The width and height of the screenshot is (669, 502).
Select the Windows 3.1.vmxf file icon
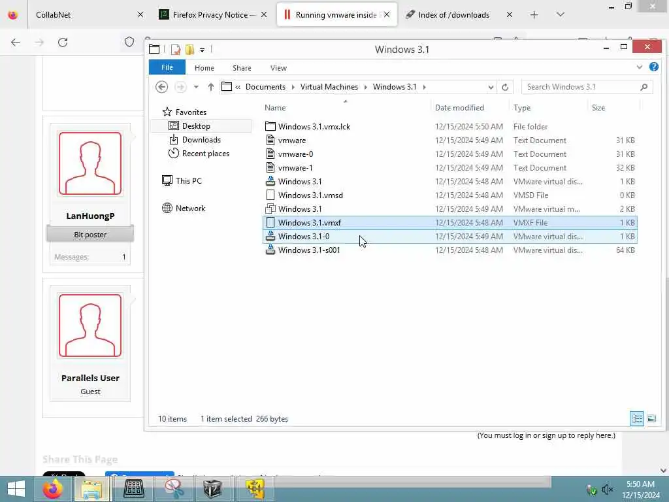pyautogui.click(x=270, y=222)
